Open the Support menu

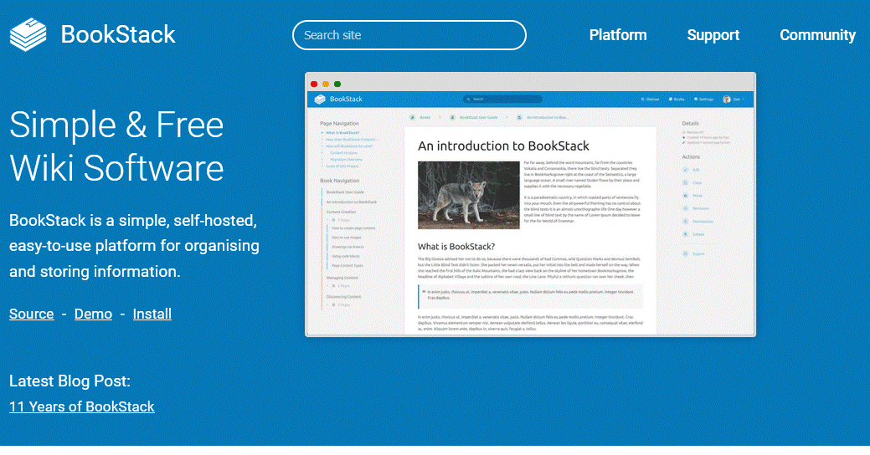[x=713, y=35]
